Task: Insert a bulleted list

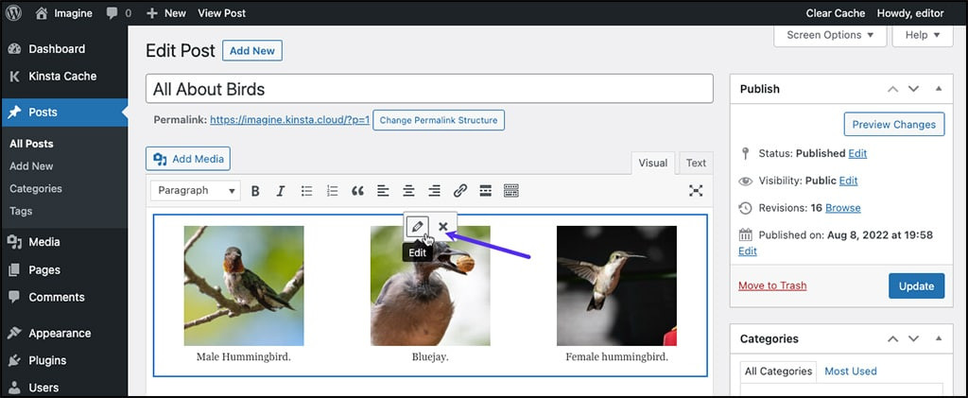Action: pos(306,191)
